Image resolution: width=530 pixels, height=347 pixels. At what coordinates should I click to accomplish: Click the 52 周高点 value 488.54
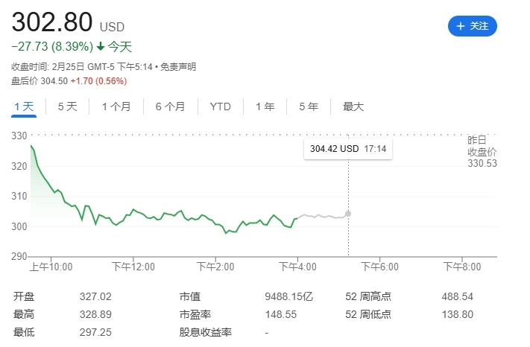(x=458, y=296)
